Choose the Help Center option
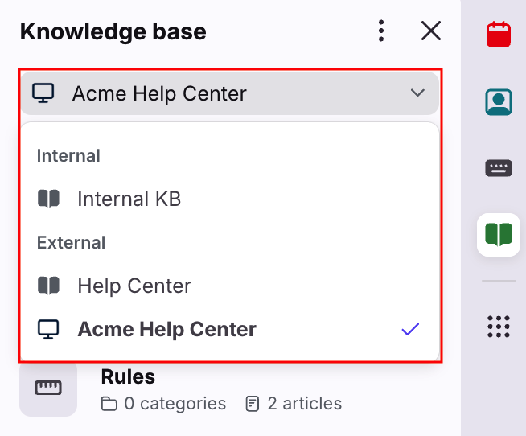Screen dimensions: 526x436 click(x=134, y=286)
